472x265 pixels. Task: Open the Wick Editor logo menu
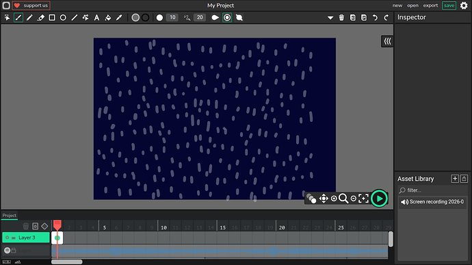pos(6,5)
